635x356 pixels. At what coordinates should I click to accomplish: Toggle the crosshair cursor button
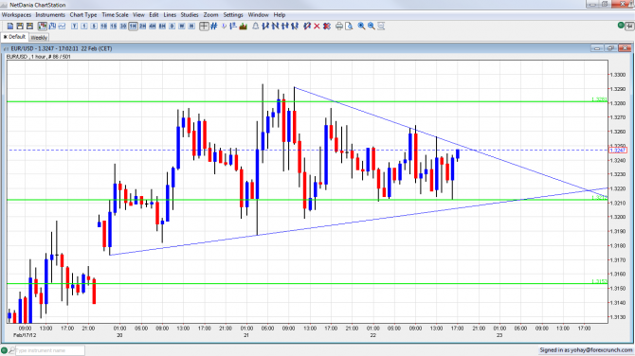[204, 27]
